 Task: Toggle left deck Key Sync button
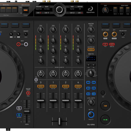click(x=19, y=115)
